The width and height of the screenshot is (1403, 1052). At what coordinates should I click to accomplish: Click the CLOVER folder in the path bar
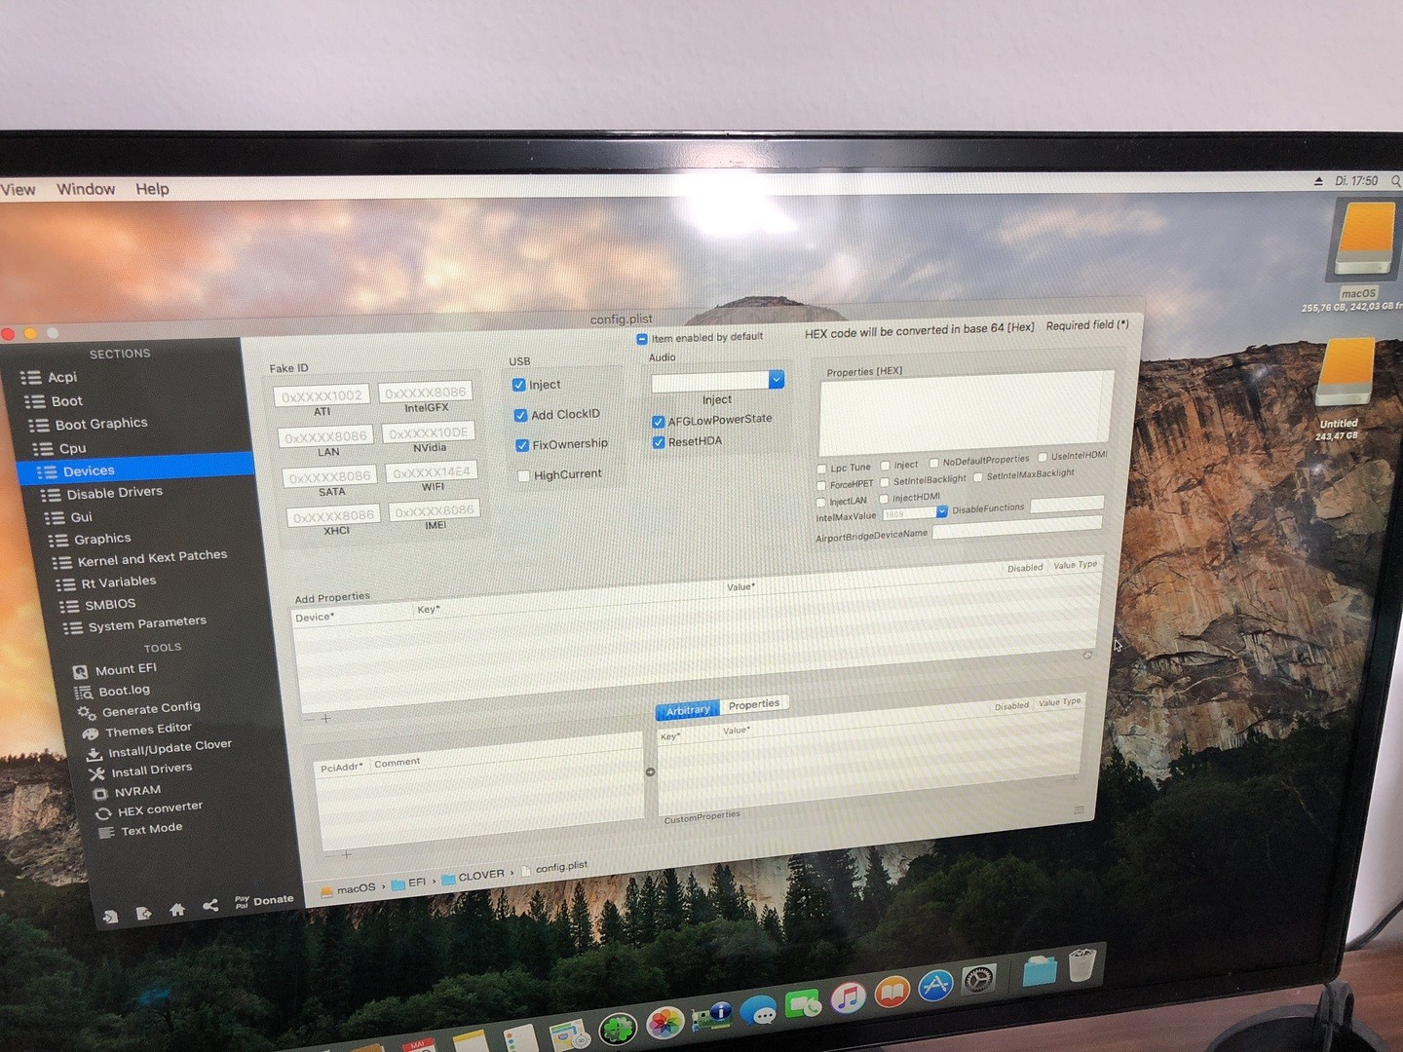point(474,877)
